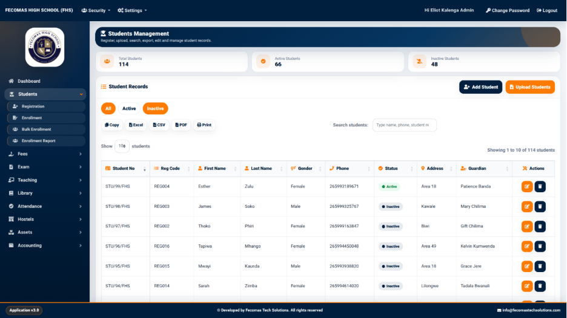
Task: Show only Inactive students
Action: (155, 108)
